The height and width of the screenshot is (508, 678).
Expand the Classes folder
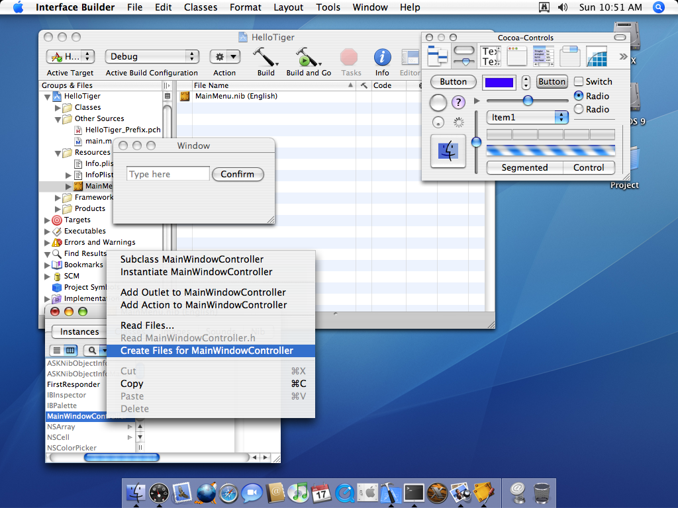(x=58, y=108)
